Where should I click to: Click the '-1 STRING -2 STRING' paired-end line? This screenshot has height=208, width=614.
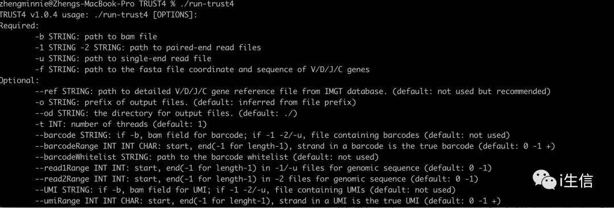148,48
